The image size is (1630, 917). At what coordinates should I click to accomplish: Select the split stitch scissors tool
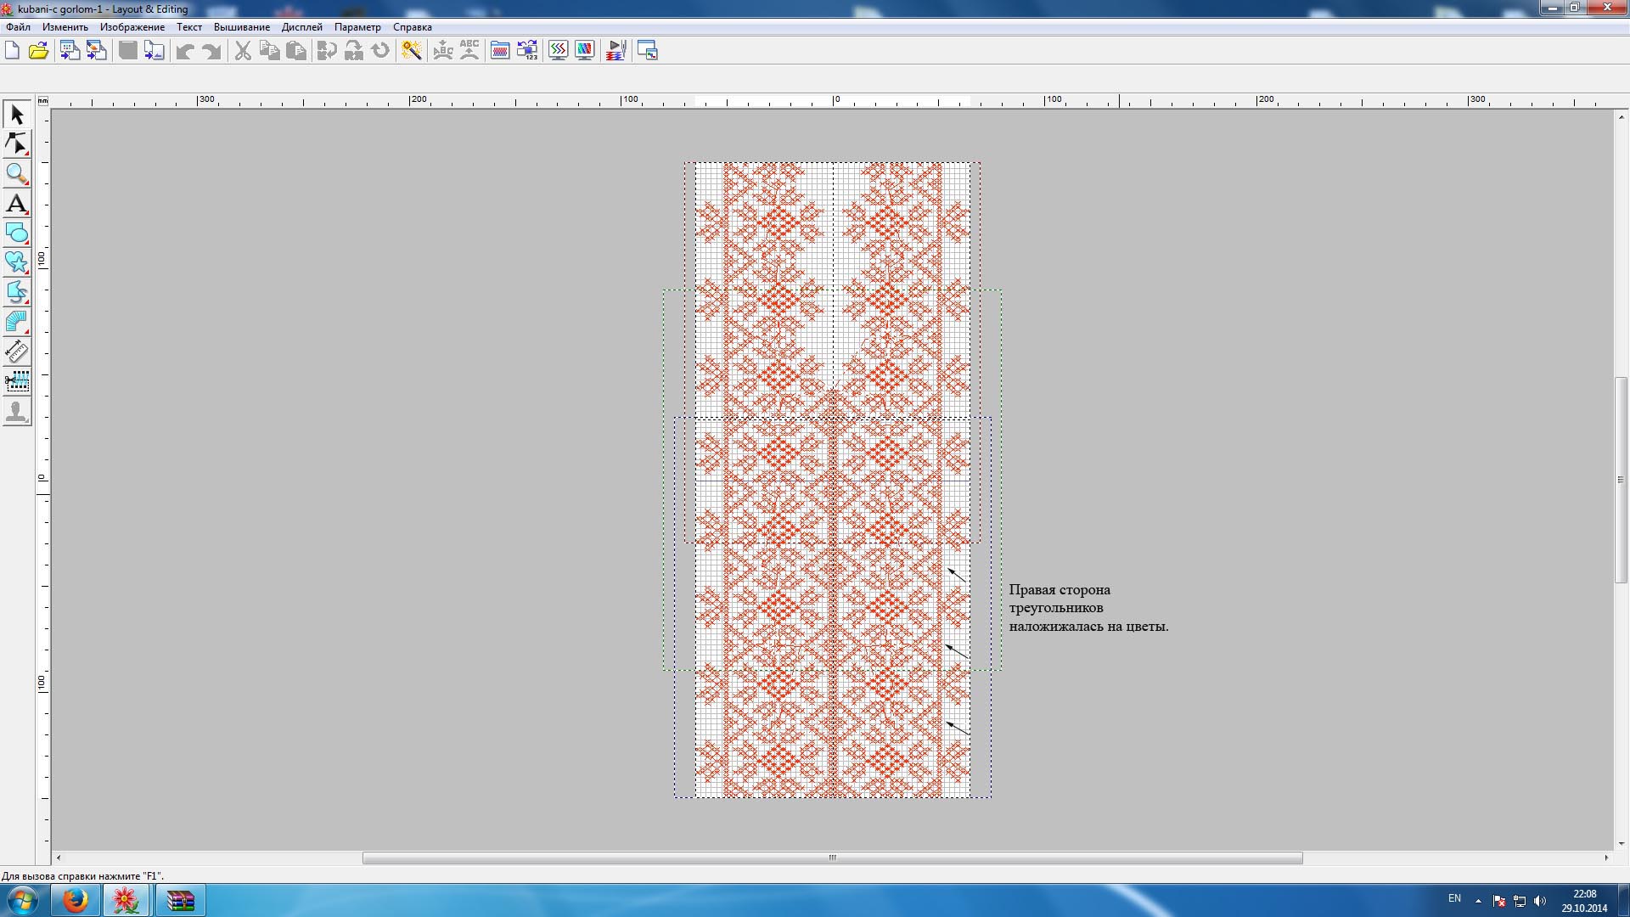(17, 381)
